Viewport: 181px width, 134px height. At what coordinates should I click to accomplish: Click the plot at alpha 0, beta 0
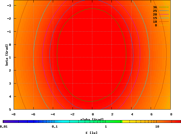[x=92, y=44]
